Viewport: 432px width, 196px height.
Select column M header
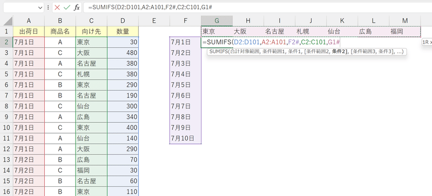coord(404,20)
